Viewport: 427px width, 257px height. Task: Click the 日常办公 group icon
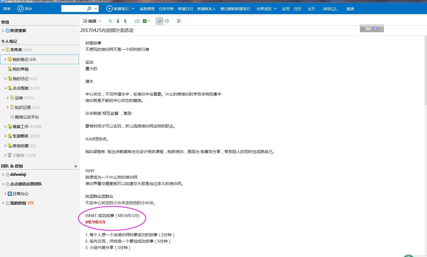point(10,194)
